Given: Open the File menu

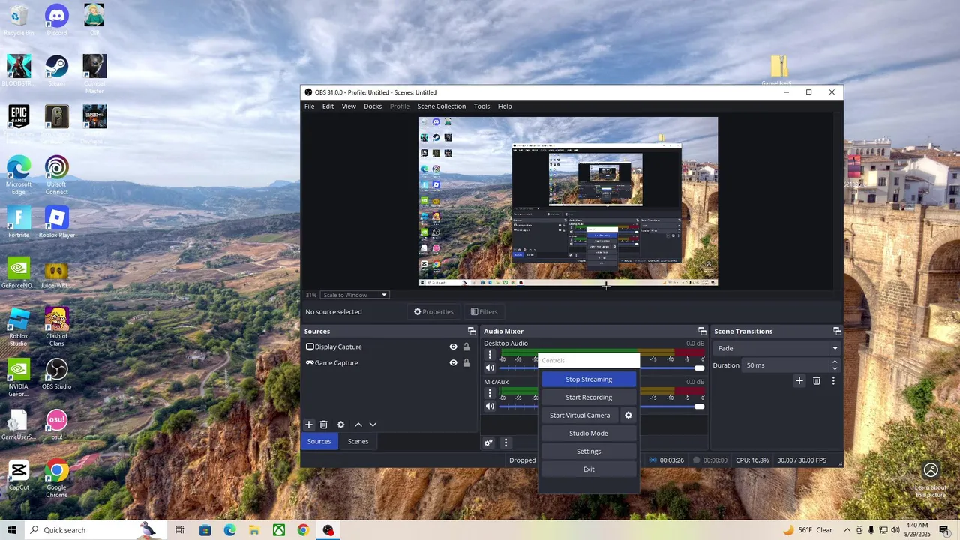Looking at the screenshot, I should (x=309, y=106).
